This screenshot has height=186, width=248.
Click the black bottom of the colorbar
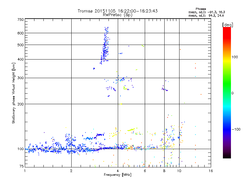227,156
